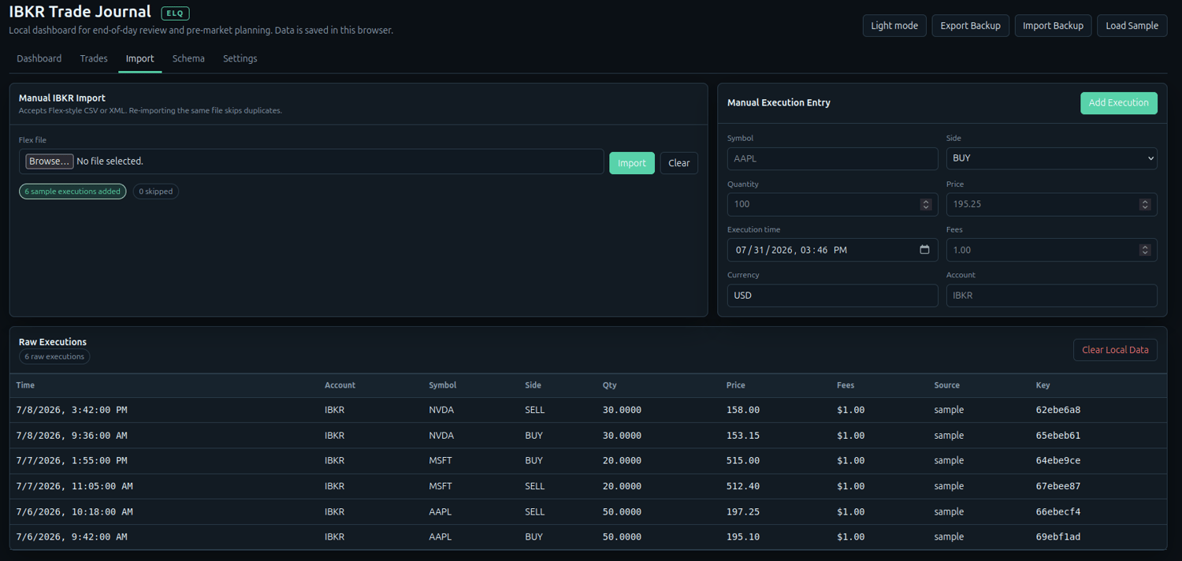Click key 62ebe6a8
1182x561 pixels.
(x=1058, y=410)
